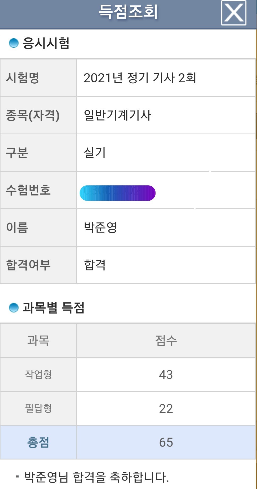
Task: Click the 과목 column header
Action: [x=38, y=341]
